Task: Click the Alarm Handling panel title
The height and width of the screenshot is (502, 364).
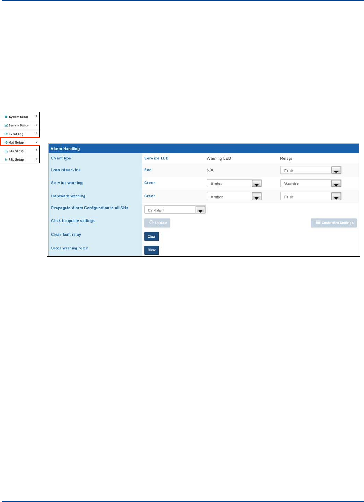Action: (65, 149)
